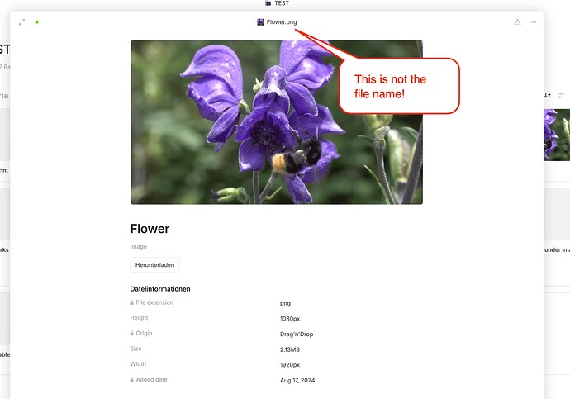Click the Origin property label
Screen dimensions: 570x399
tap(144, 333)
